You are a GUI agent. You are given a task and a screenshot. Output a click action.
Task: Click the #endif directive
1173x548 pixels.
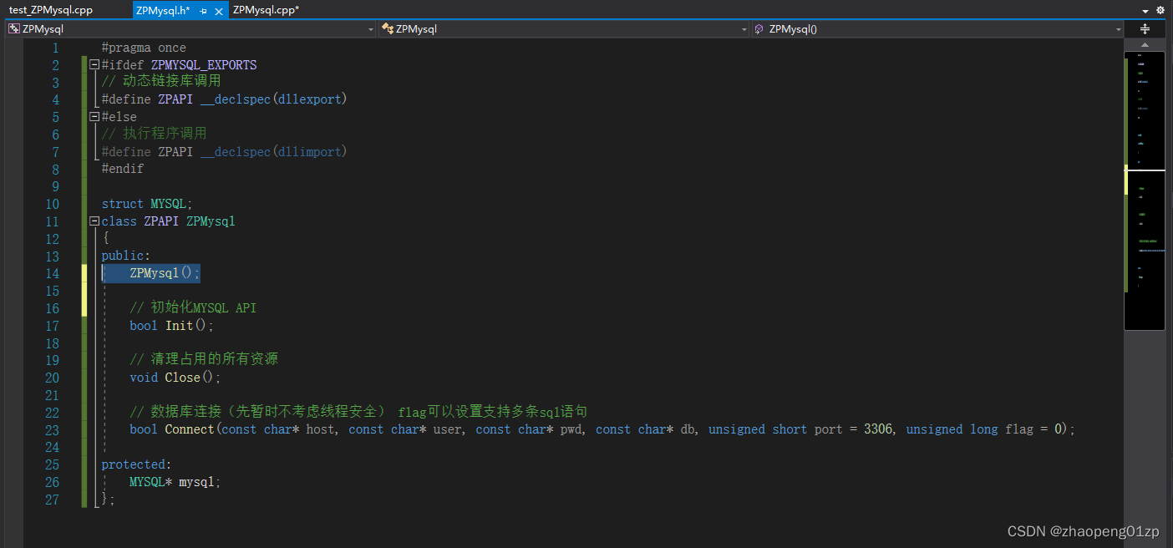point(123,169)
